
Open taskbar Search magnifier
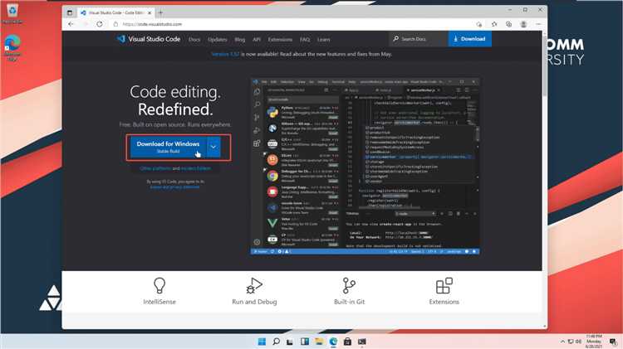276,342
